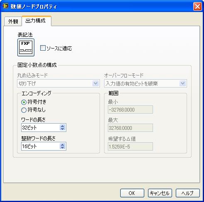
Task: Decrease 整数ワードの長さ with the down arrow
Action: [x=63, y=148]
